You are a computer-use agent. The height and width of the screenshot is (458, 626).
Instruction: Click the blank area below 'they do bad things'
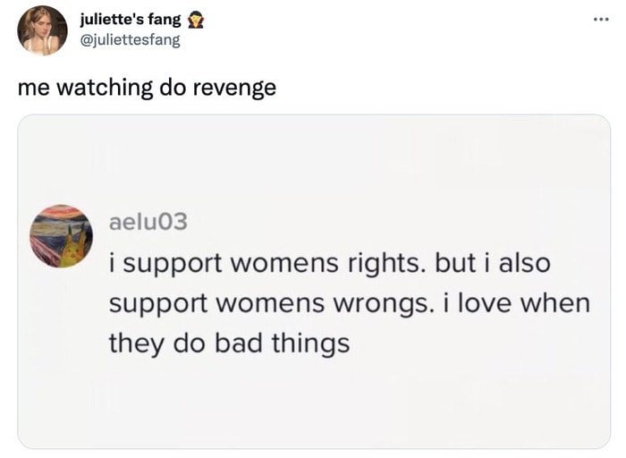314,403
